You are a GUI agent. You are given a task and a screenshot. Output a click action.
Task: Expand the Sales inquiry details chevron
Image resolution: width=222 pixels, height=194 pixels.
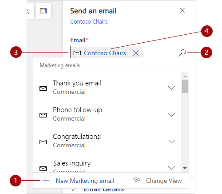pos(171,168)
